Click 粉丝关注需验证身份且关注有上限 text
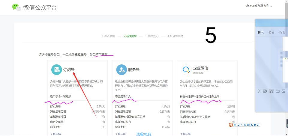 pos(200,96)
